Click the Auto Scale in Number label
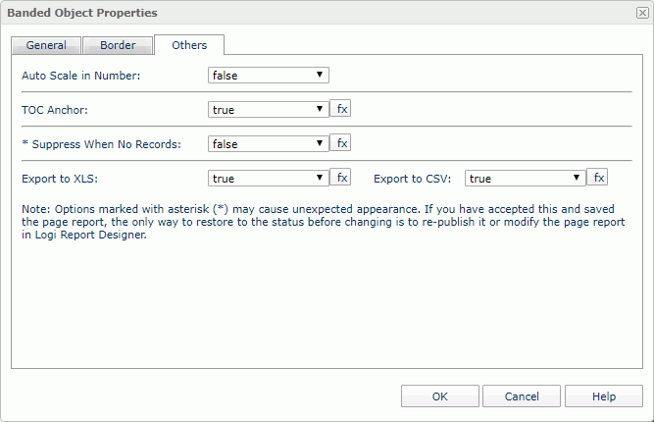The height and width of the screenshot is (422, 654). (x=81, y=76)
